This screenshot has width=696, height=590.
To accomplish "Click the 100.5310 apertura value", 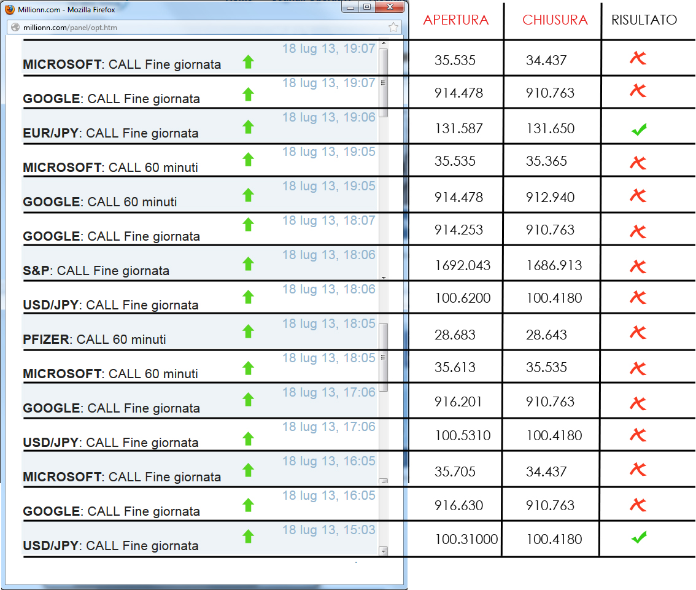I will tap(463, 435).
